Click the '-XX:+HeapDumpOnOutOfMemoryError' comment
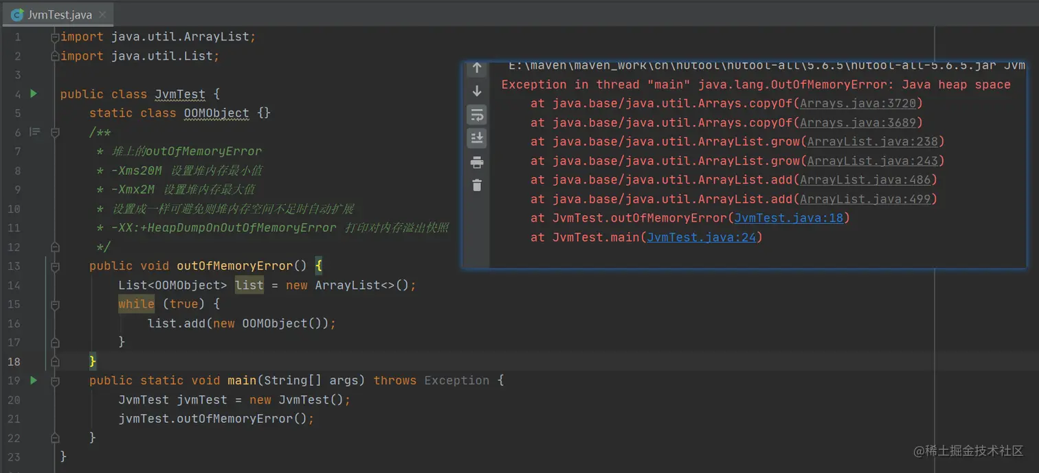The height and width of the screenshot is (473, 1039). coord(273,228)
